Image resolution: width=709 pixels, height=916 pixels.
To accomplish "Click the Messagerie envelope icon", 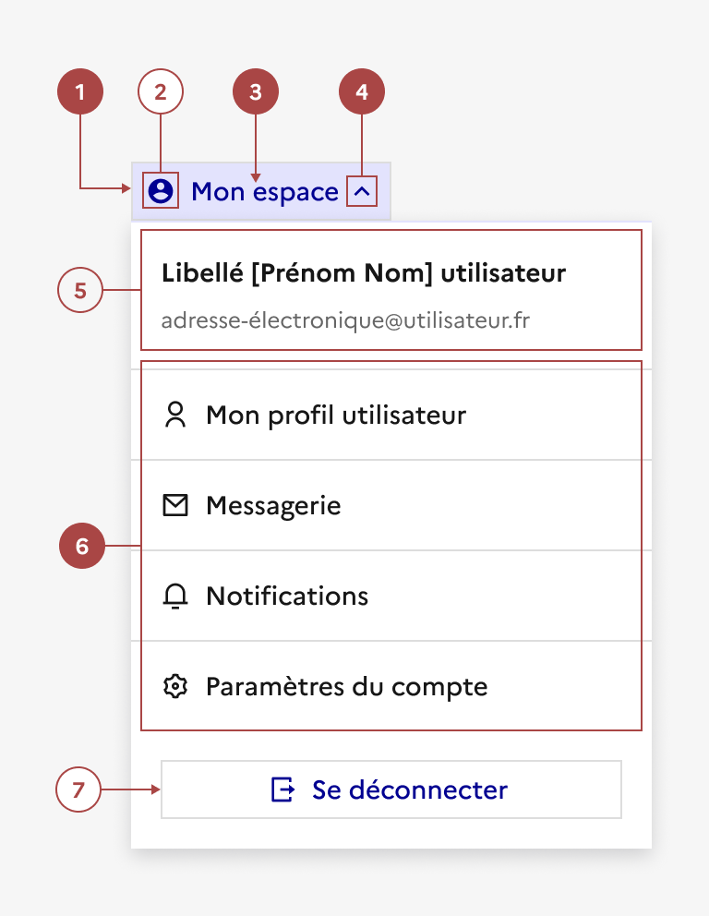I will [174, 505].
